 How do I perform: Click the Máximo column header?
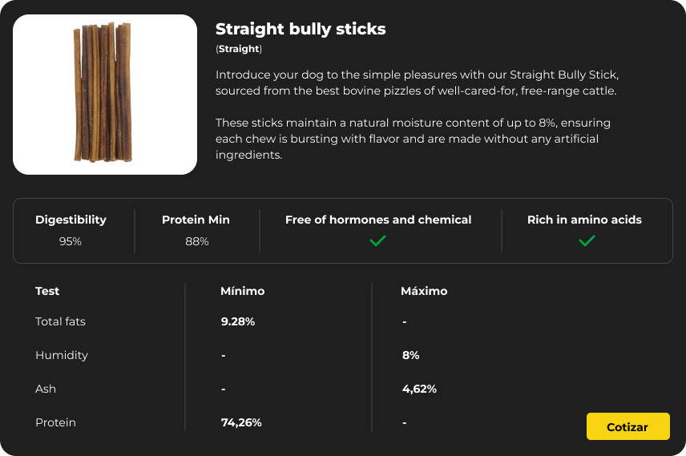424,291
